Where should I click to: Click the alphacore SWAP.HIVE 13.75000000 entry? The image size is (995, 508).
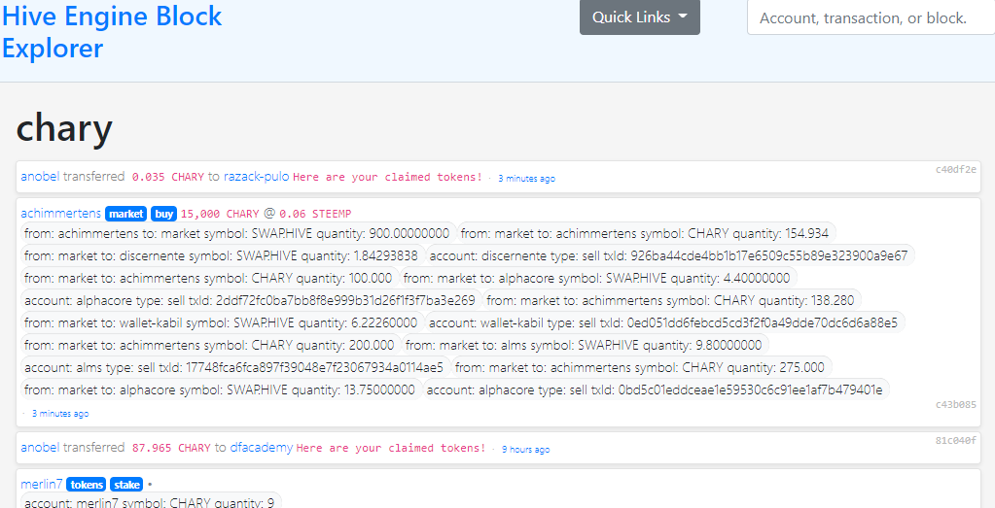point(221,389)
